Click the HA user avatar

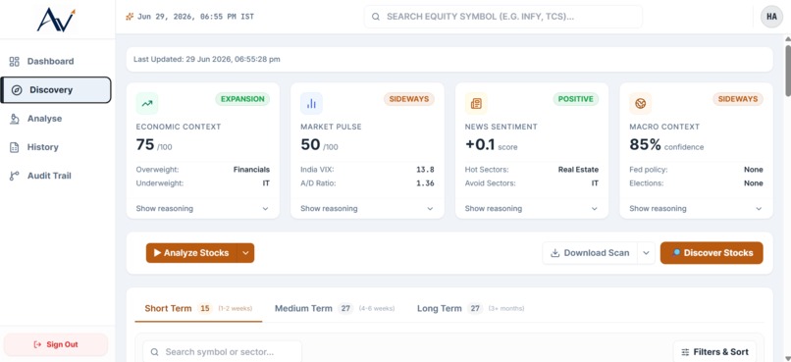point(771,17)
